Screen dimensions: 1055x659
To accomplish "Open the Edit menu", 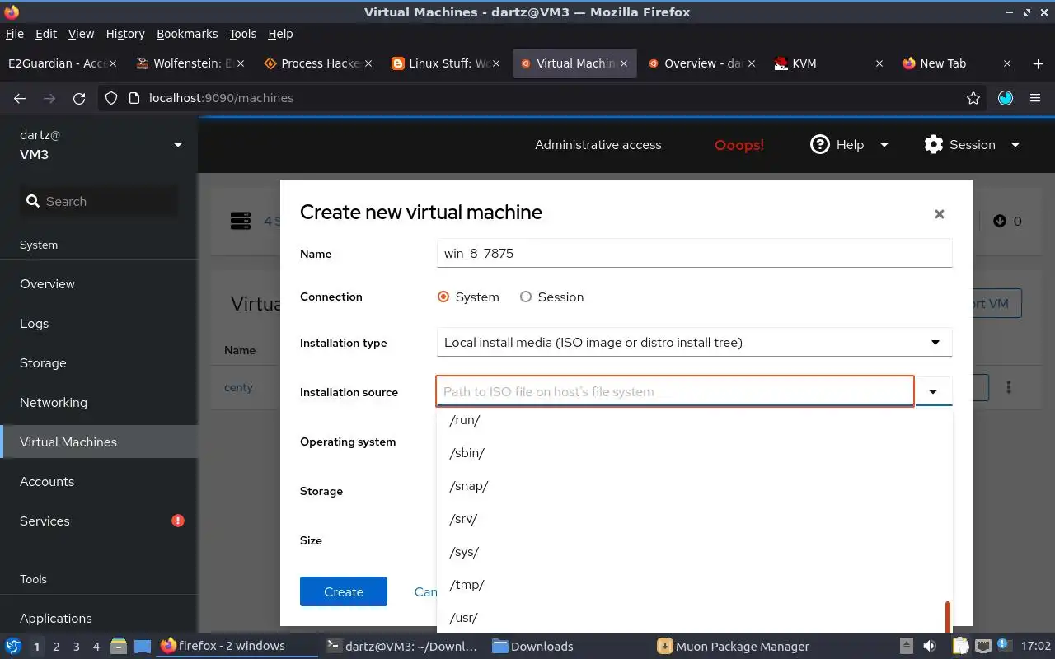I will point(46,34).
